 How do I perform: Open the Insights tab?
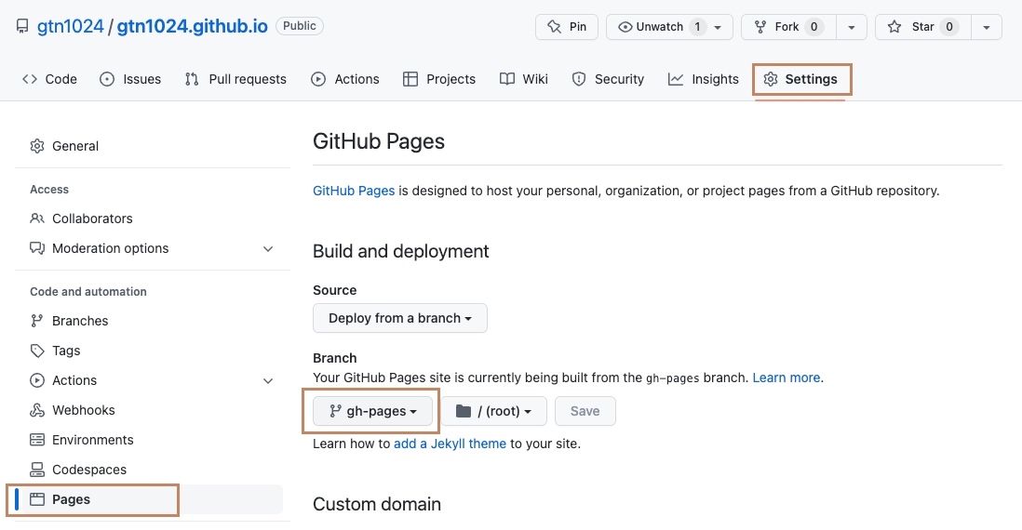pyautogui.click(x=704, y=79)
